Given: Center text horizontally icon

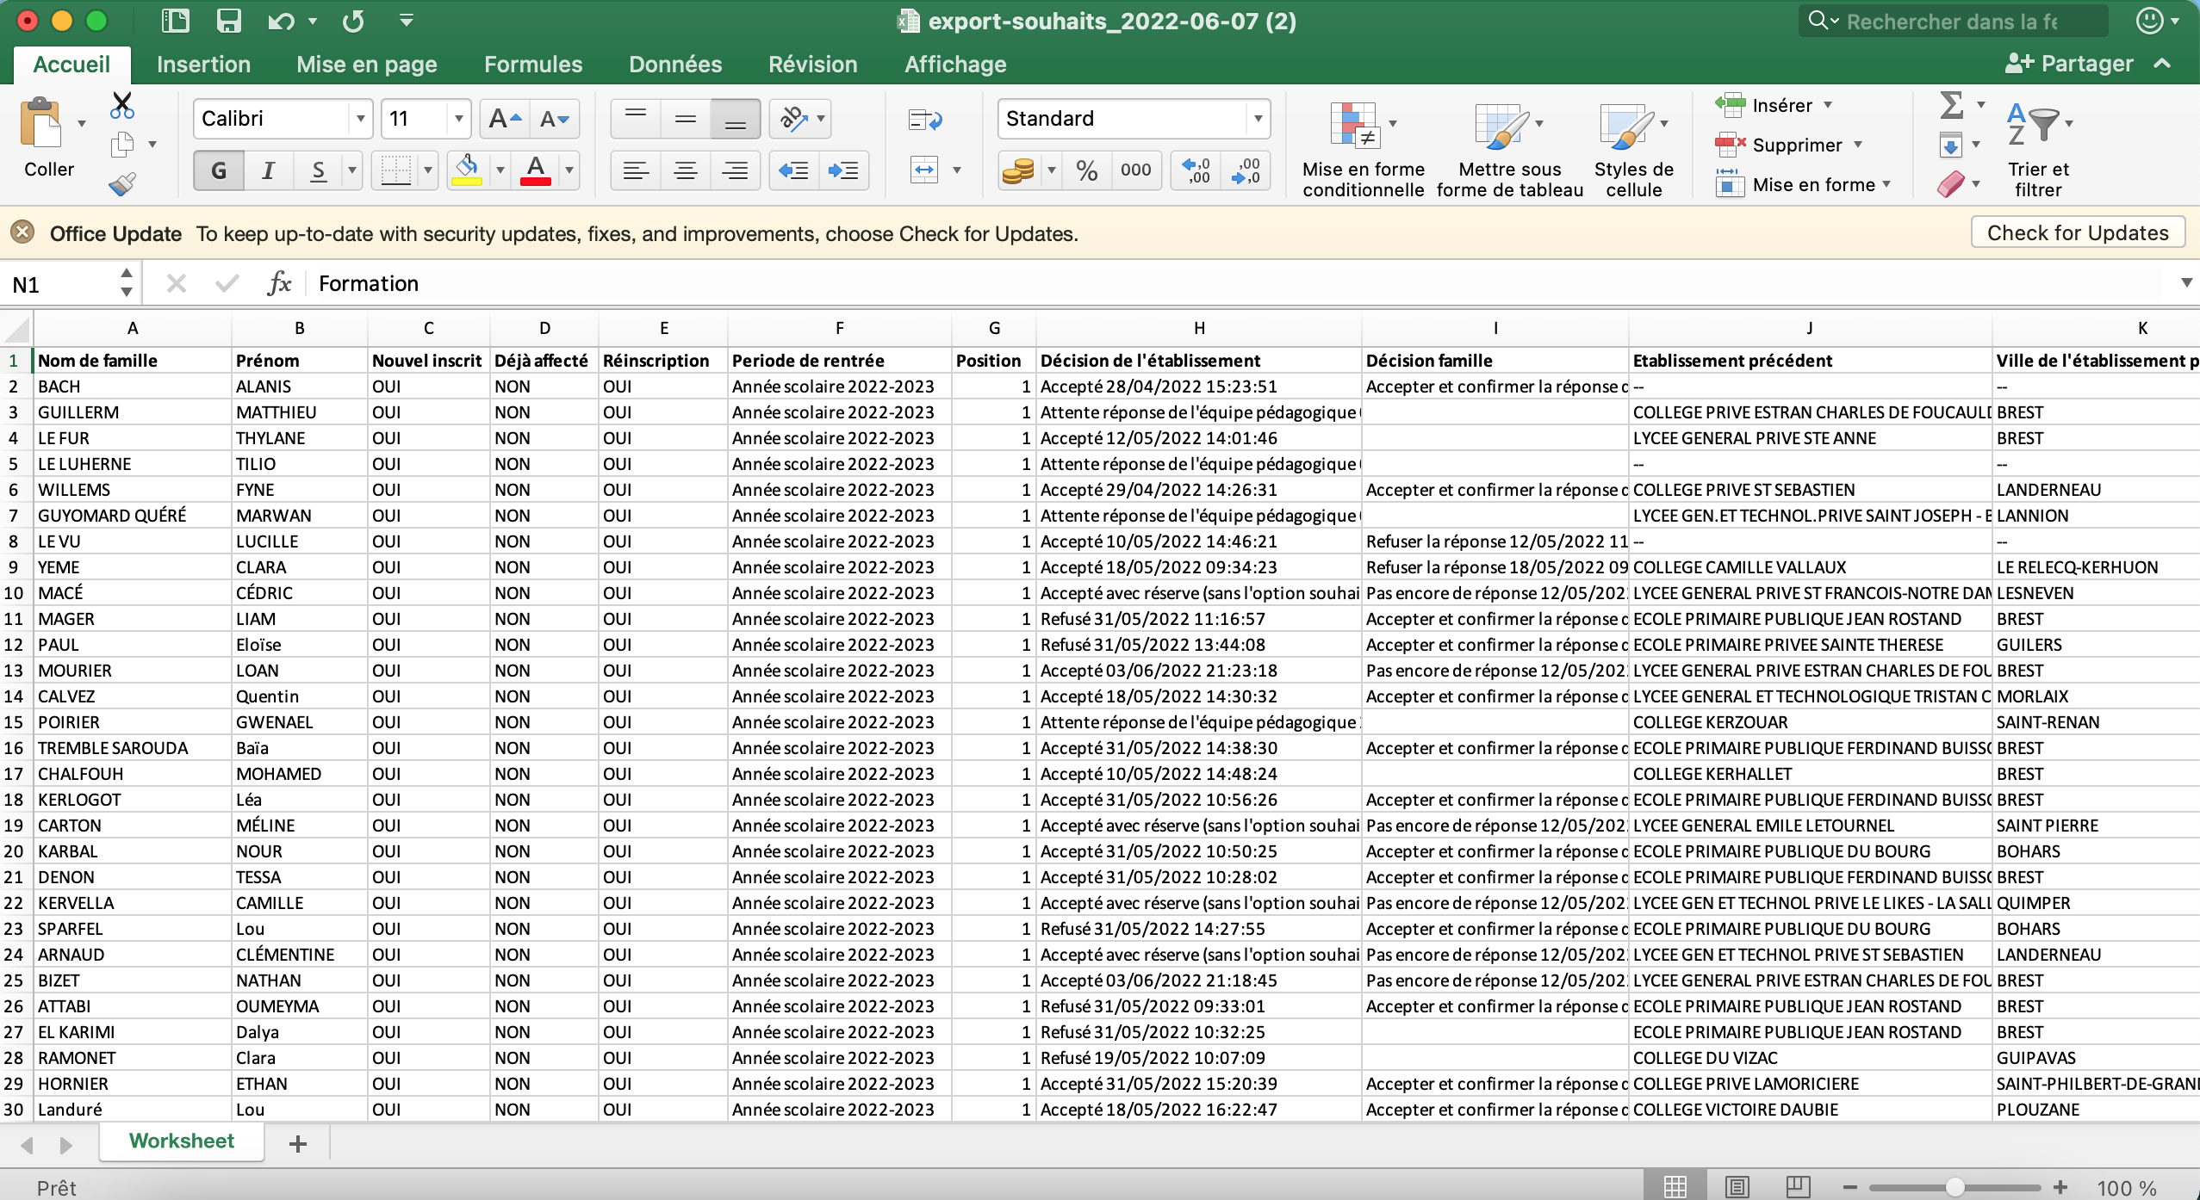Looking at the screenshot, I should [x=686, y=170].
